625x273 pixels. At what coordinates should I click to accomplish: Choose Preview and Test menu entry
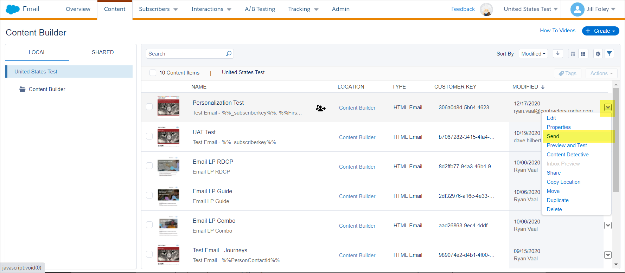(x=567, y=145)
